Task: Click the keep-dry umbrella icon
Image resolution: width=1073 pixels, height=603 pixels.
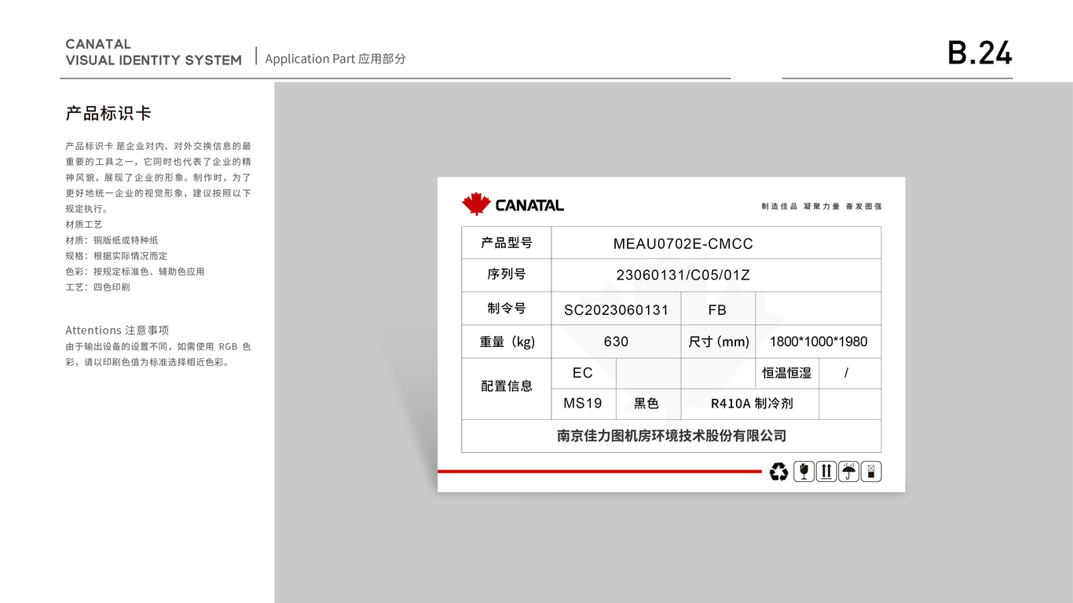Action: (849, 471)
